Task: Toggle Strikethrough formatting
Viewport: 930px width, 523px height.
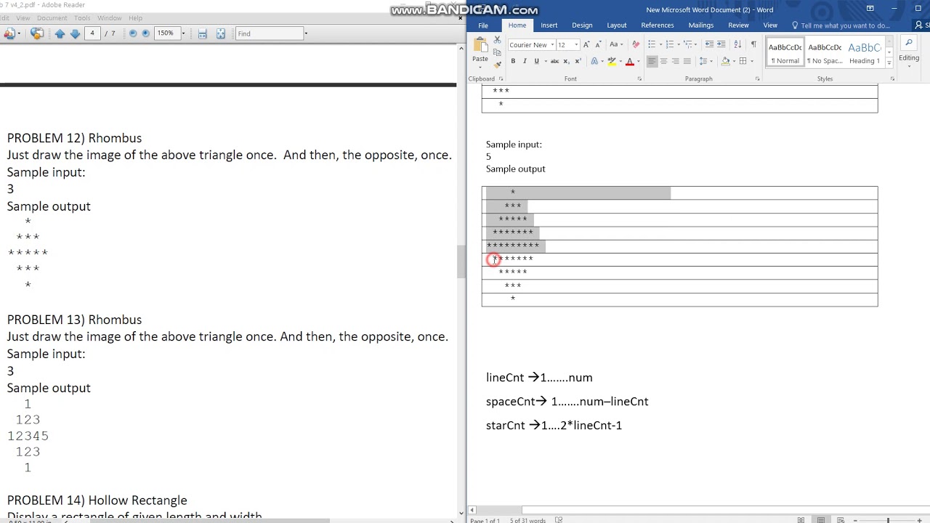Action: click(555, 62)
